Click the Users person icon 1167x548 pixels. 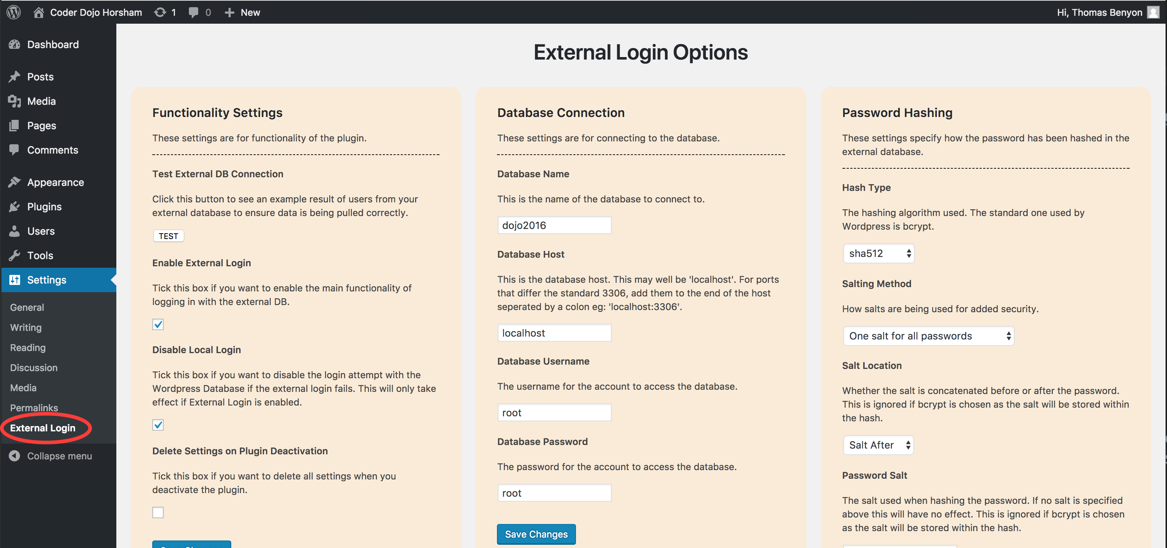(x=14, y=231)
